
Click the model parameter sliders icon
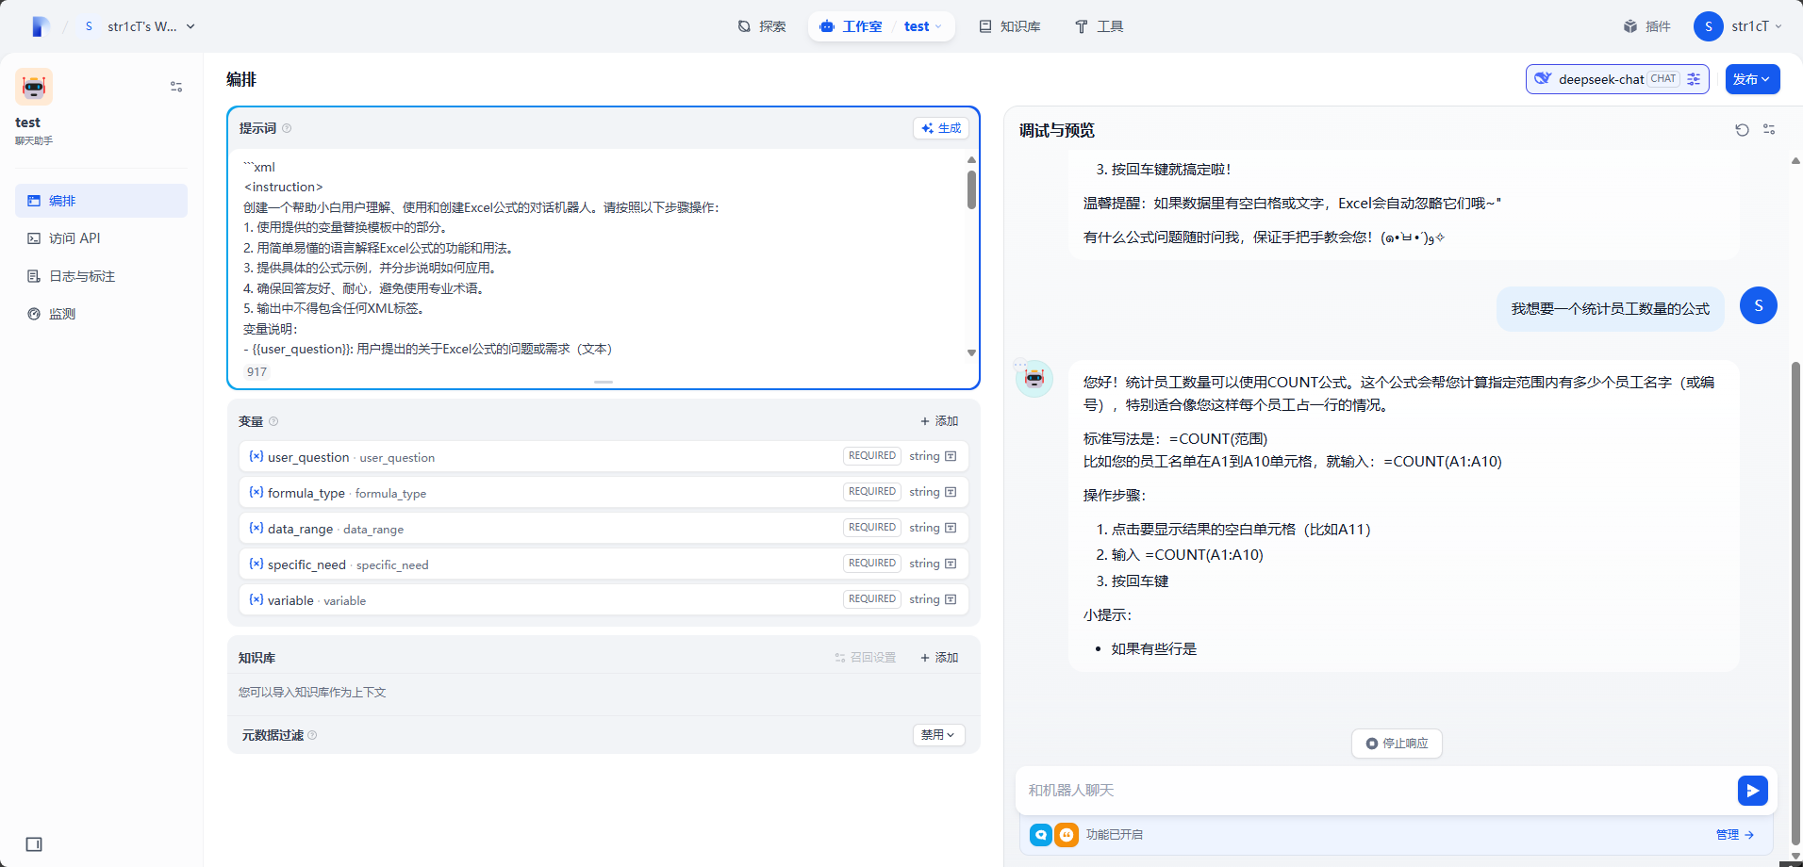(1694, 79)
